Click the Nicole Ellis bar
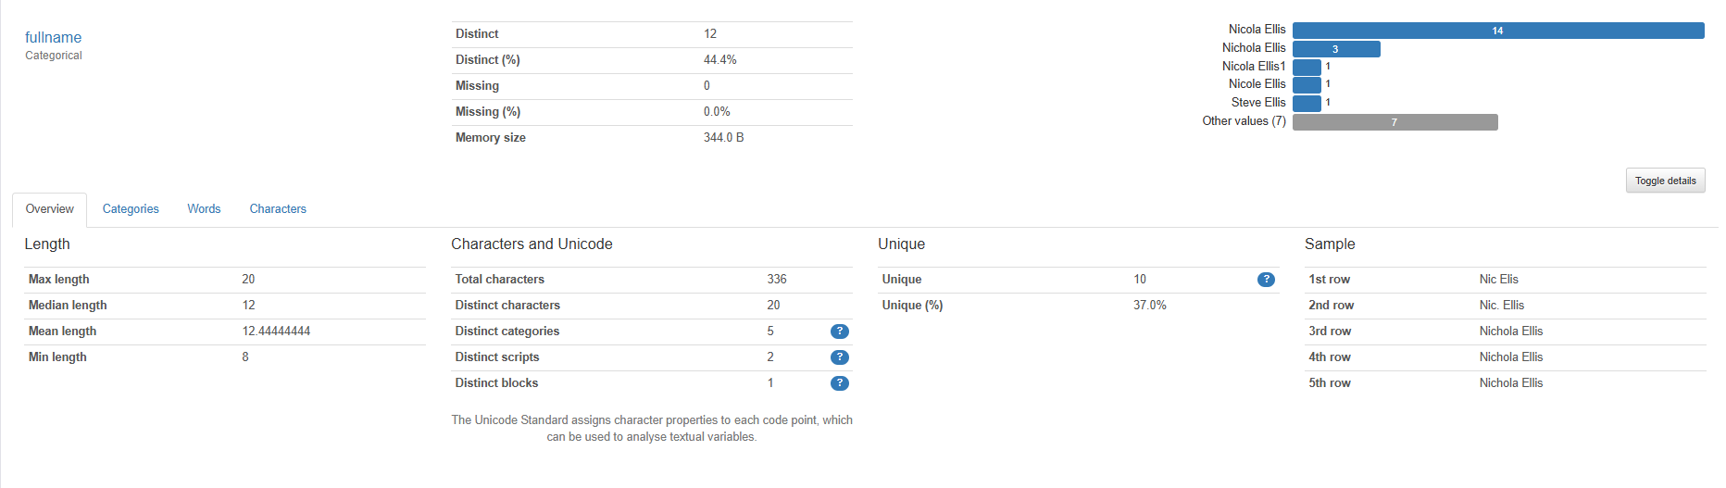Viewport: 1726px width, 488px height. pos(1307,85)
